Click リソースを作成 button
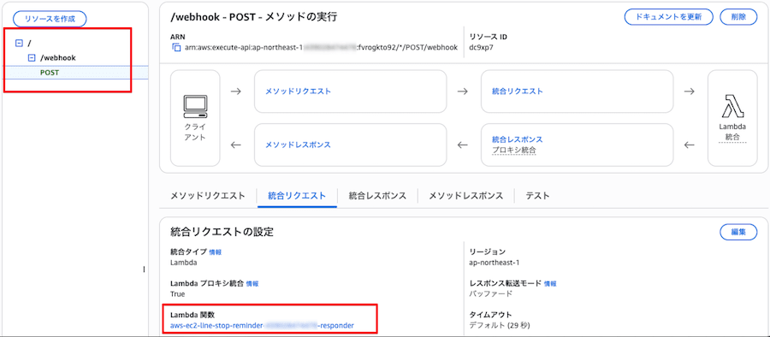This screenshot has width=770, height=337. (x=50, y=19)
